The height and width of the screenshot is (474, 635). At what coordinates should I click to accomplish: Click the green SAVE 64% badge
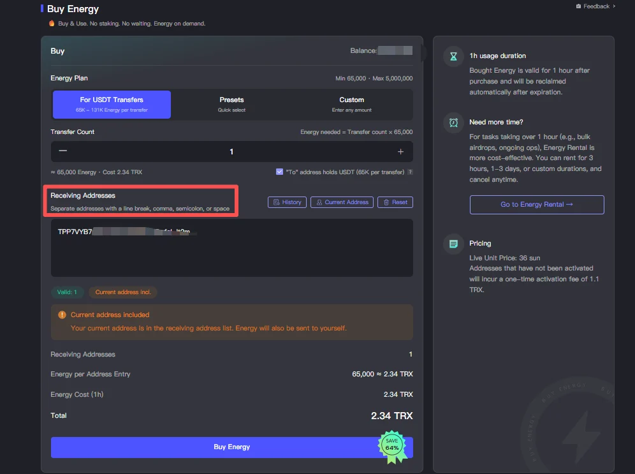point(391,447)
